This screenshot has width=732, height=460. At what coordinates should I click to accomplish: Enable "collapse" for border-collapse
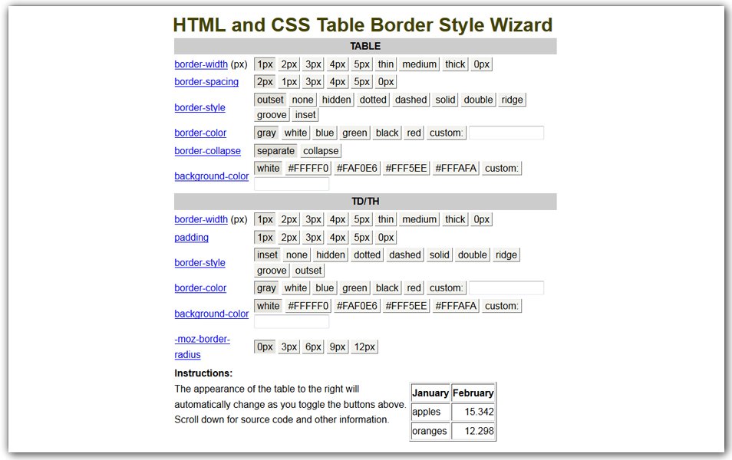click(321, 150)
